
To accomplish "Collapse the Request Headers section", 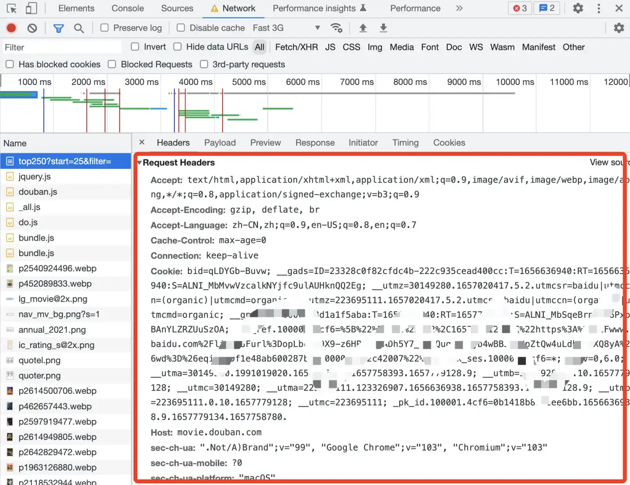I will (139, 163).
